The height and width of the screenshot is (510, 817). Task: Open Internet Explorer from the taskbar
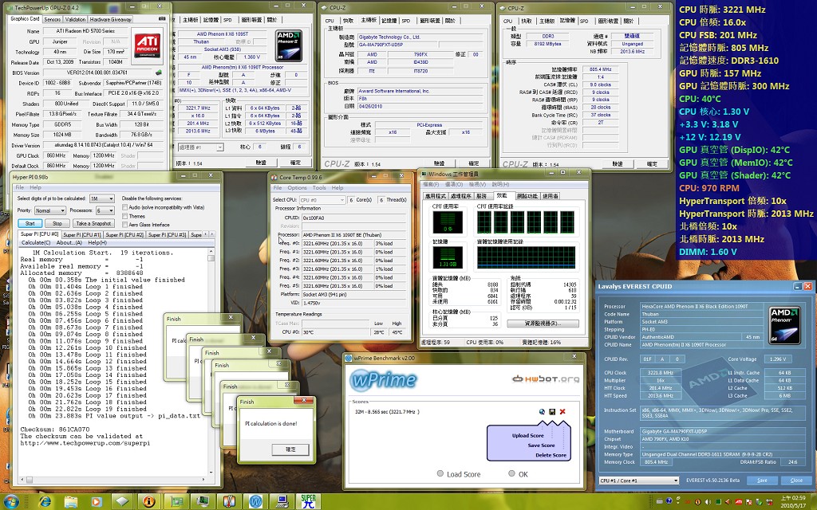pos(45,501)
